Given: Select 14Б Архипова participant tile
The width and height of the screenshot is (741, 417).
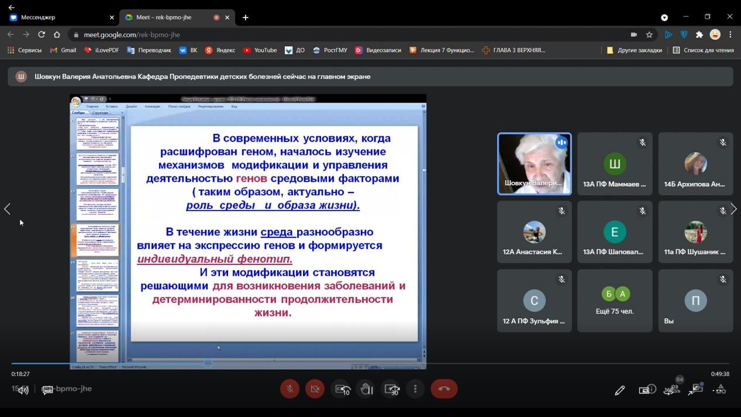Looking at the screenshot, I should pyautogui.click(x=695, y=164).
